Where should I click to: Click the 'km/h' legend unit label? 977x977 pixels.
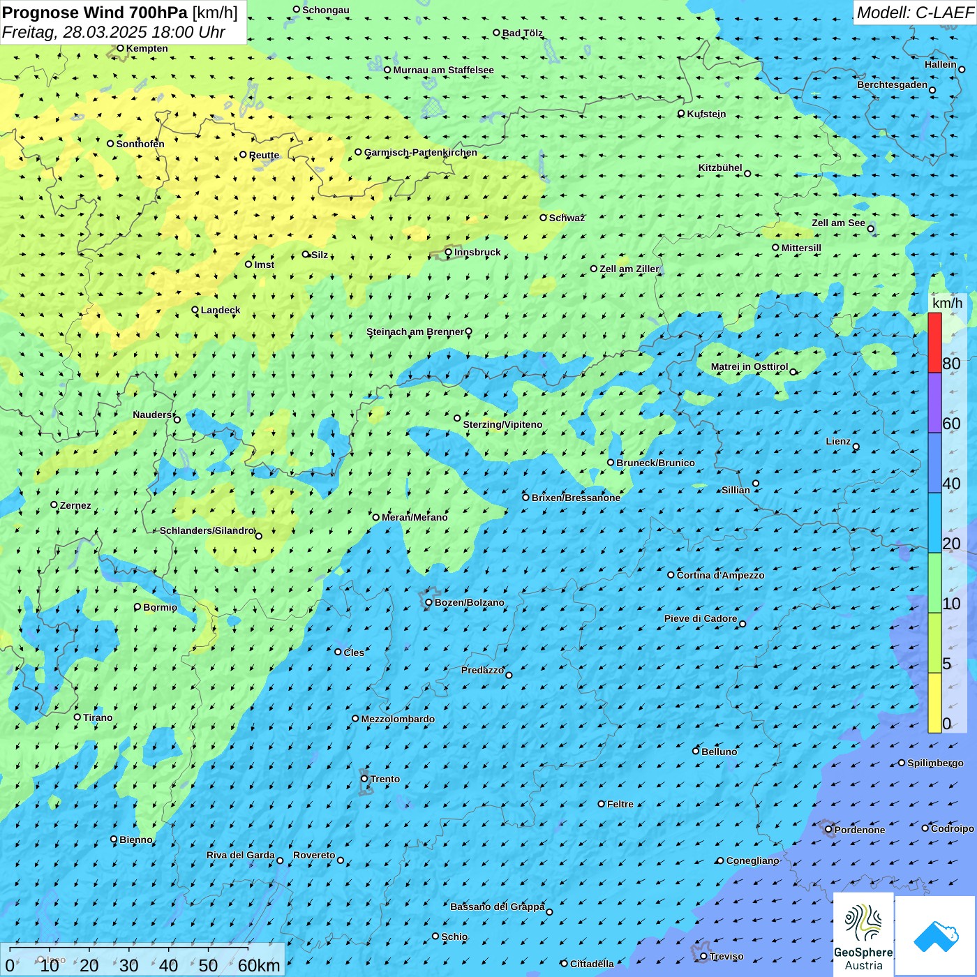(947, 303)
